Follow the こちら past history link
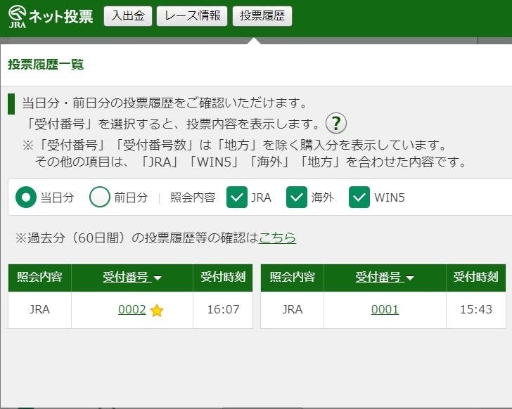 tap(277, 238)
